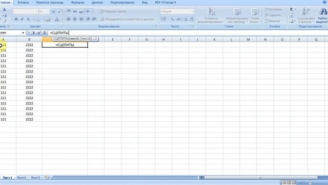This screenshot has height=185, width=328.
Task: Cut selection with the scissors icon
Action: tap(5, 10)
